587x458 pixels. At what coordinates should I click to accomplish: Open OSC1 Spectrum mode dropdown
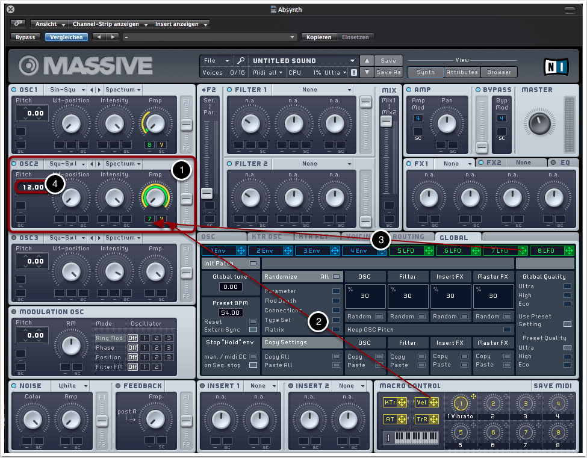coord(123,90)
